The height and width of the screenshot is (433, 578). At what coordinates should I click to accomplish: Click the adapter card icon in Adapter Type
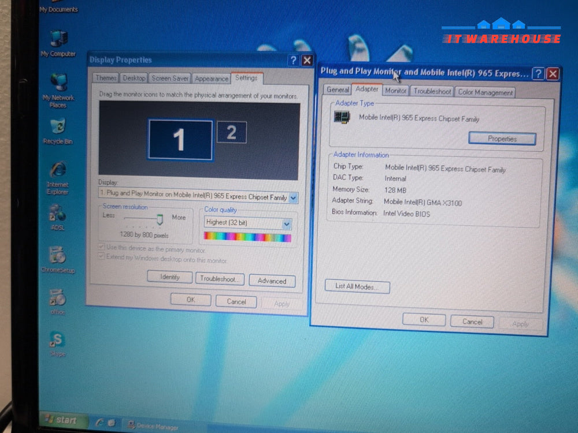tap(342, 117)
